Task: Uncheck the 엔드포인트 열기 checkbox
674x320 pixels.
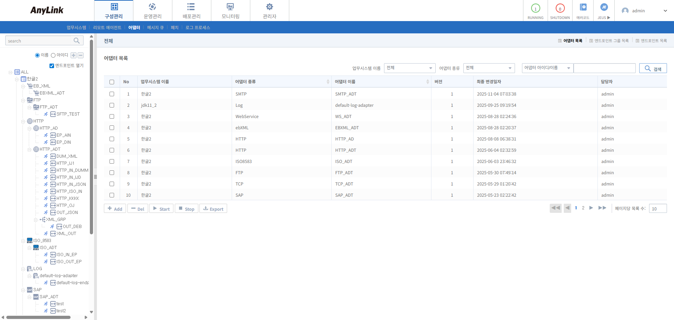Action: pyautogui.click(x=52, y=66)
